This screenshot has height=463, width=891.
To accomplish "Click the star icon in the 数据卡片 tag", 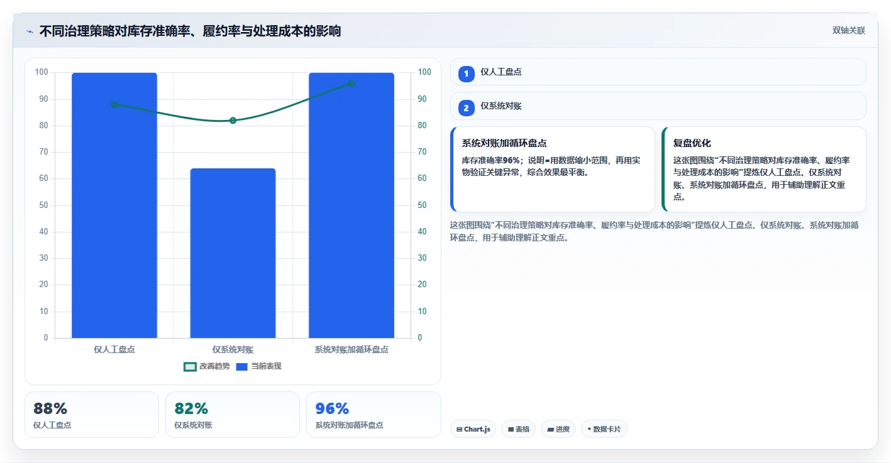I will point(589,429).
